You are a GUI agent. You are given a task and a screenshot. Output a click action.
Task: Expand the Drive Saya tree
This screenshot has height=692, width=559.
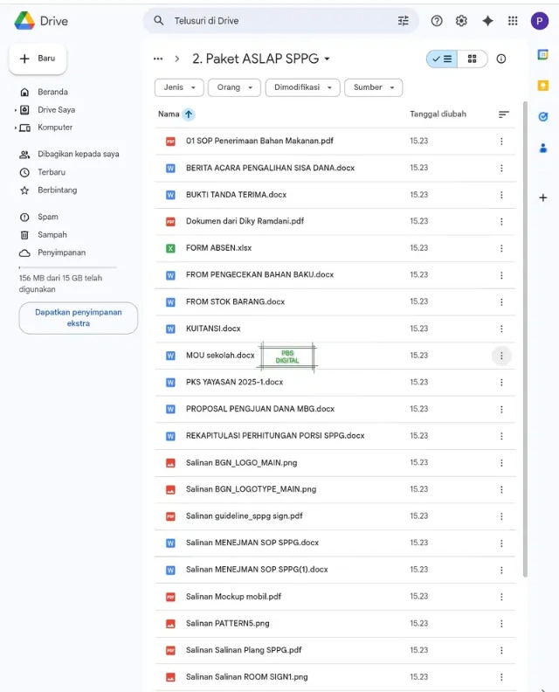click(x=16, y=110)
